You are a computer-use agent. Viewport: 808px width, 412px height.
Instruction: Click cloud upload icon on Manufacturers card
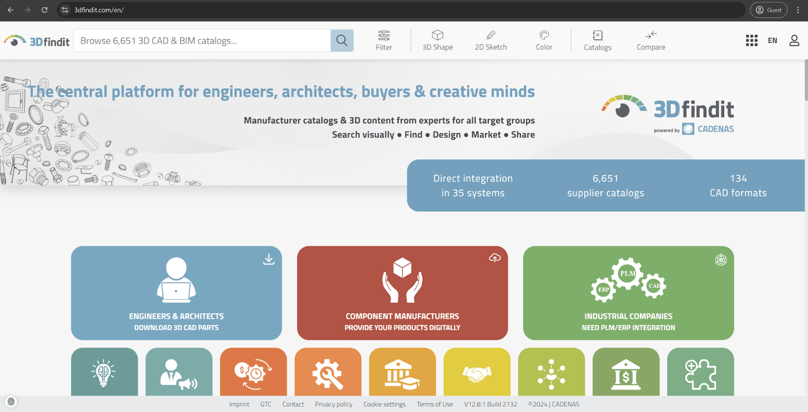point(495,258)
